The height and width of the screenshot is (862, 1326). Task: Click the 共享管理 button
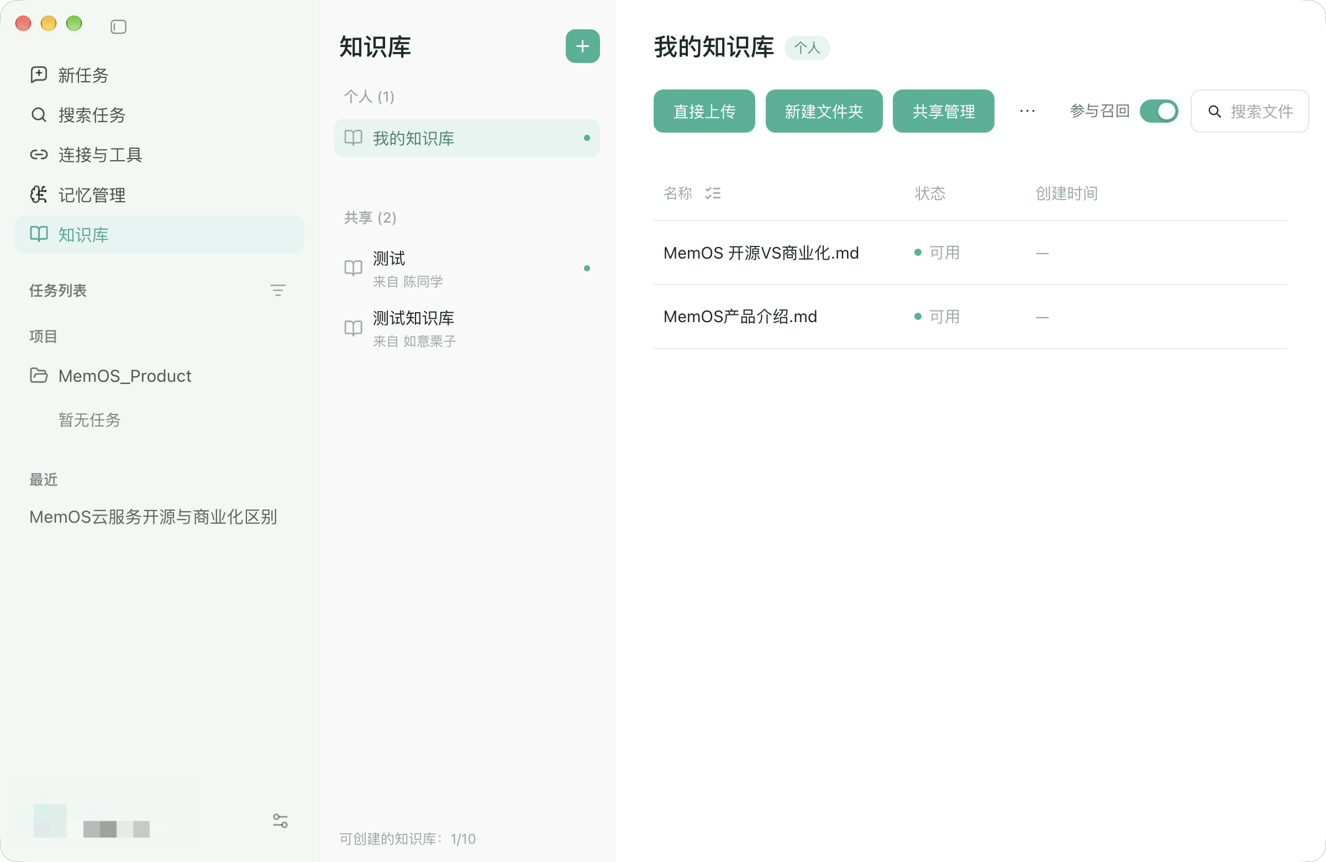[x=943, y=112]
